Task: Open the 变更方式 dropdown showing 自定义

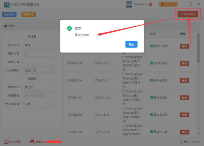Action: click(x=39, y=87)
